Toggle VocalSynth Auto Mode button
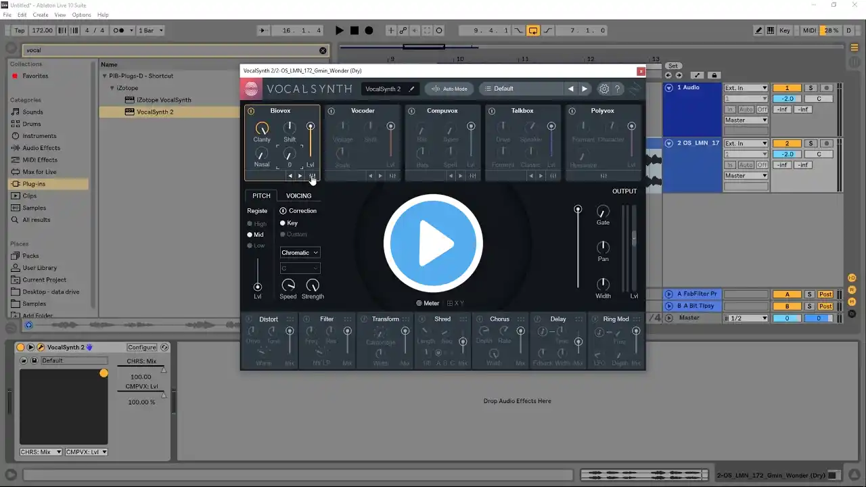This screenshot has height=487, width=866. coord(449,89)
